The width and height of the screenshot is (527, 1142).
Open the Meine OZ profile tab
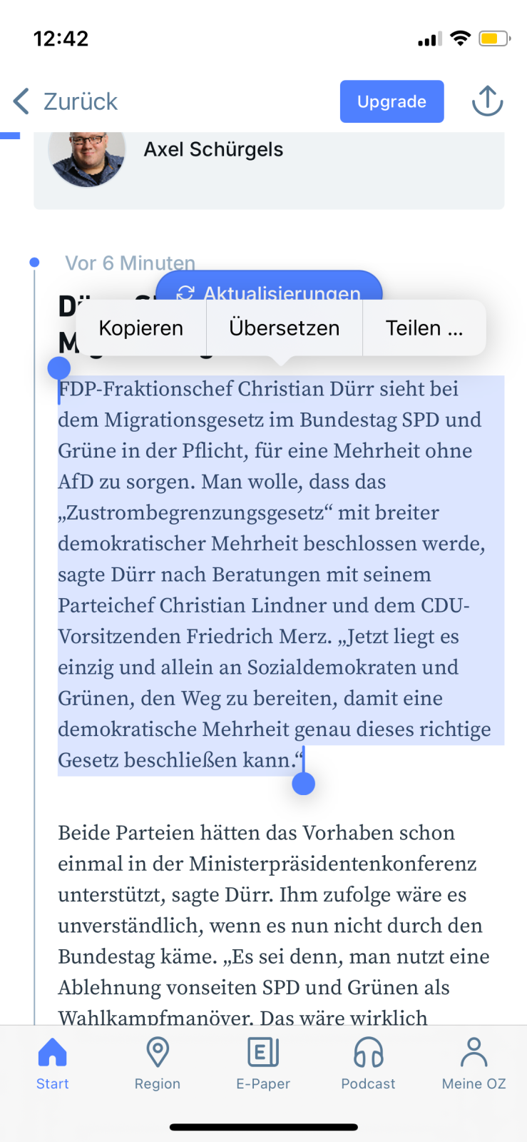pos(474,1063)
